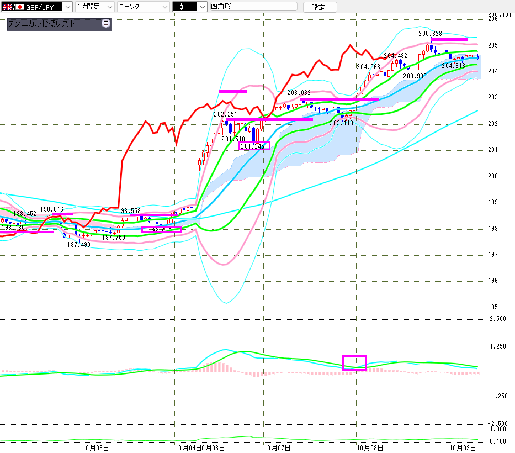Click the 202.118 price label
Image resolution: width=515 pixels, height=453 pixels.
click(x=341, y=123)
